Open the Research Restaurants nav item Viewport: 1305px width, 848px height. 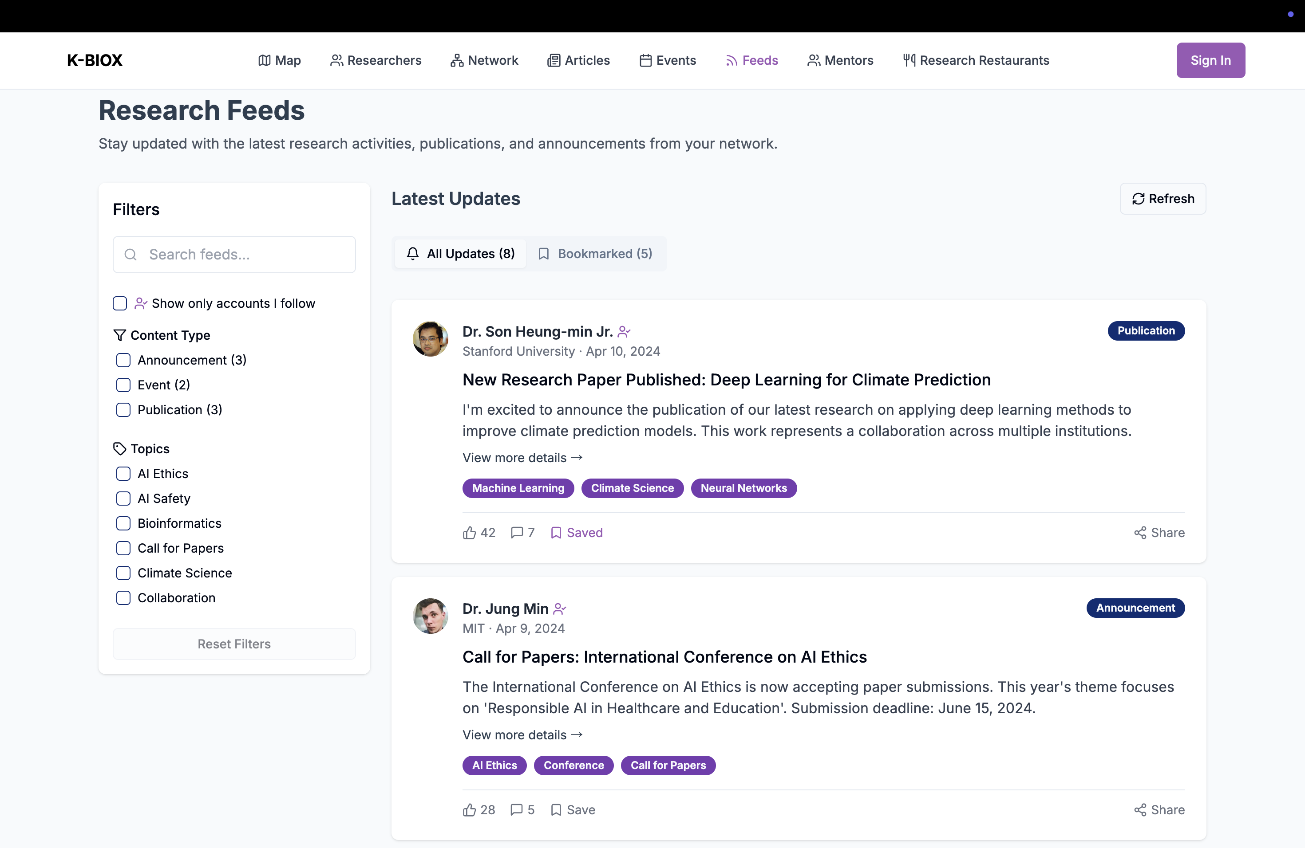(x=976, y=60)
